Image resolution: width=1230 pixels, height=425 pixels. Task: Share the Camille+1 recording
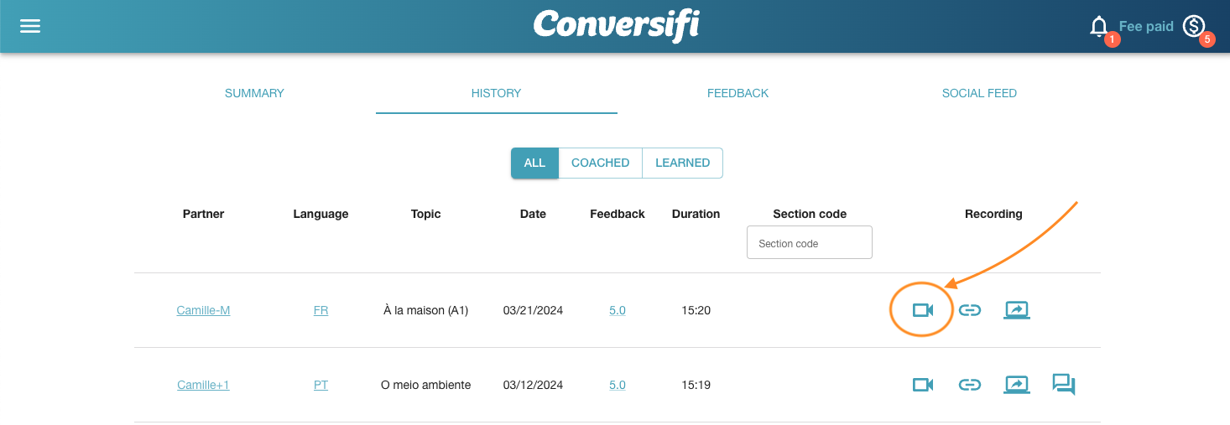tap(1017, 385)
